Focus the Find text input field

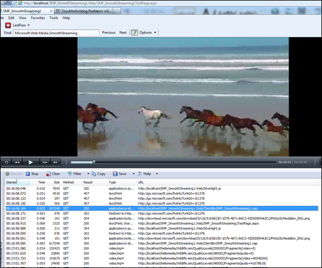pos(56,33)
